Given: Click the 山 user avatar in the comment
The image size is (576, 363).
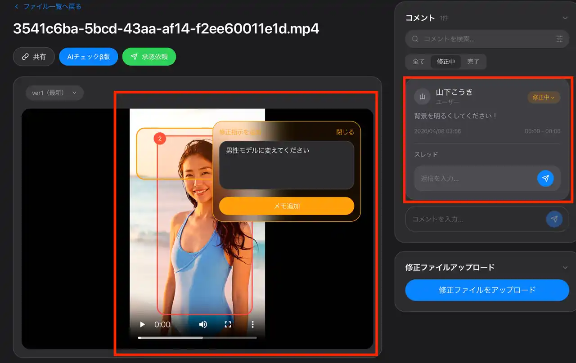Looking at the screenshot, I should point(422,97).
